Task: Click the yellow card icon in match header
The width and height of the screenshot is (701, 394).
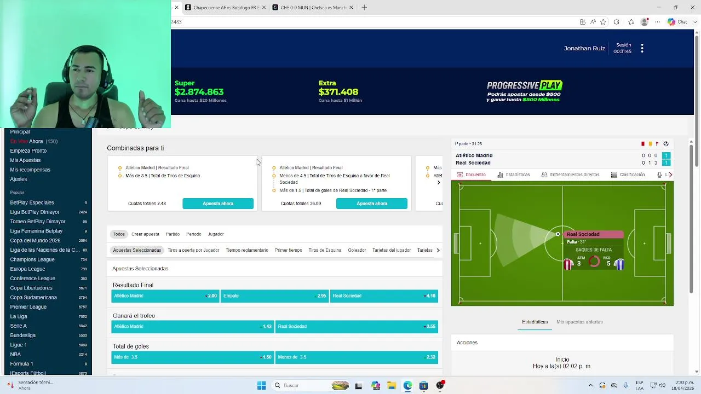Action: (x=650, y=144)
